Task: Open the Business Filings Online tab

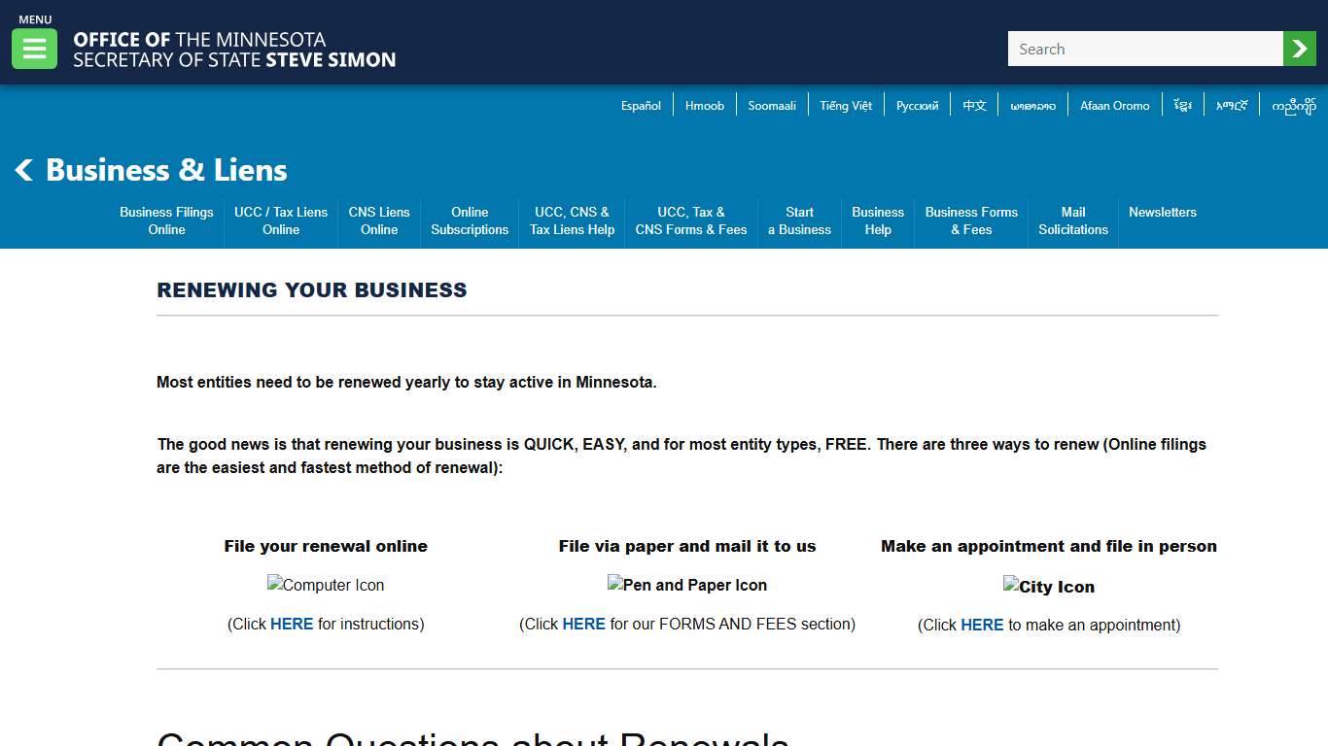Action: 166,220
